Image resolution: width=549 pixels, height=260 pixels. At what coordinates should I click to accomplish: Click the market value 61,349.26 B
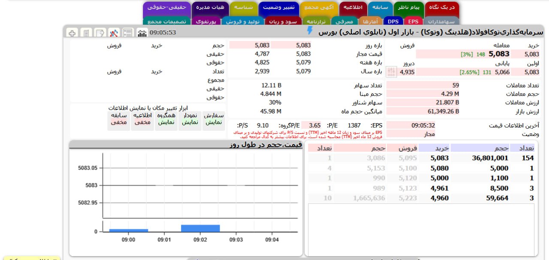[443, 111]
